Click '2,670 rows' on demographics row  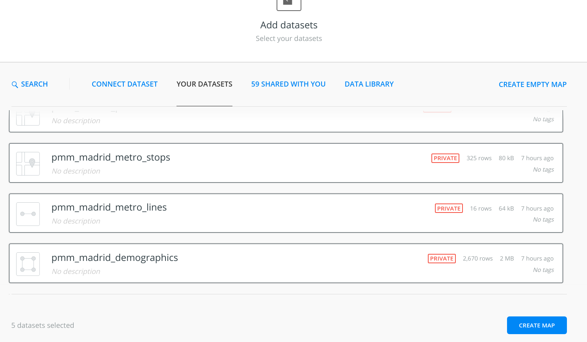click(478, 259)
